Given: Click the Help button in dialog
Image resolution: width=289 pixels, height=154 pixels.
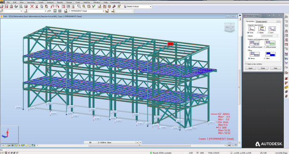Looking at the screenshot, I should coord(275,68).
